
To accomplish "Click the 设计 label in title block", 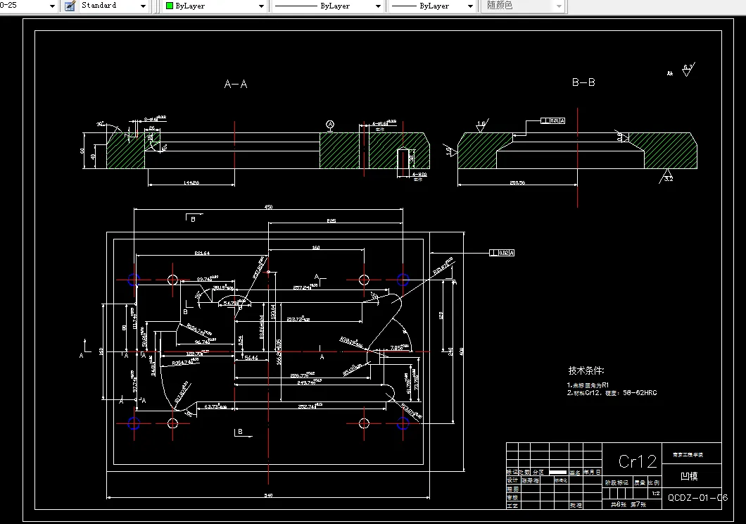I will click(512, 481).
